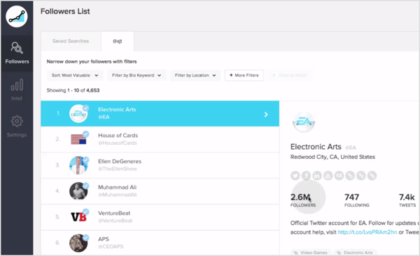Click the Showing 1 - 10 of 4,653 text
This screenshot has width=420, height=256.
click(x=73, y=90)
